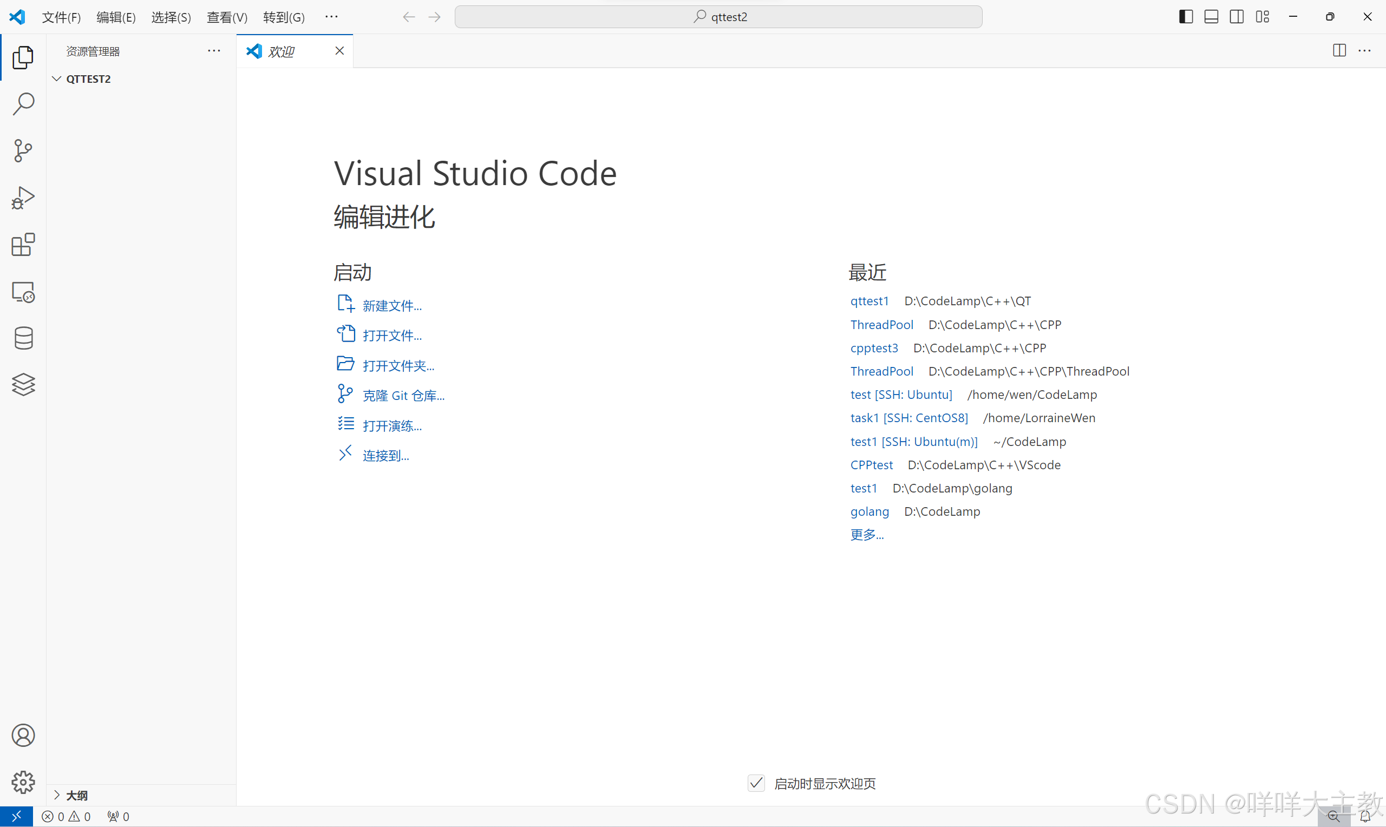Select the 欢迎 welcome tab

[x=294, y=51]
